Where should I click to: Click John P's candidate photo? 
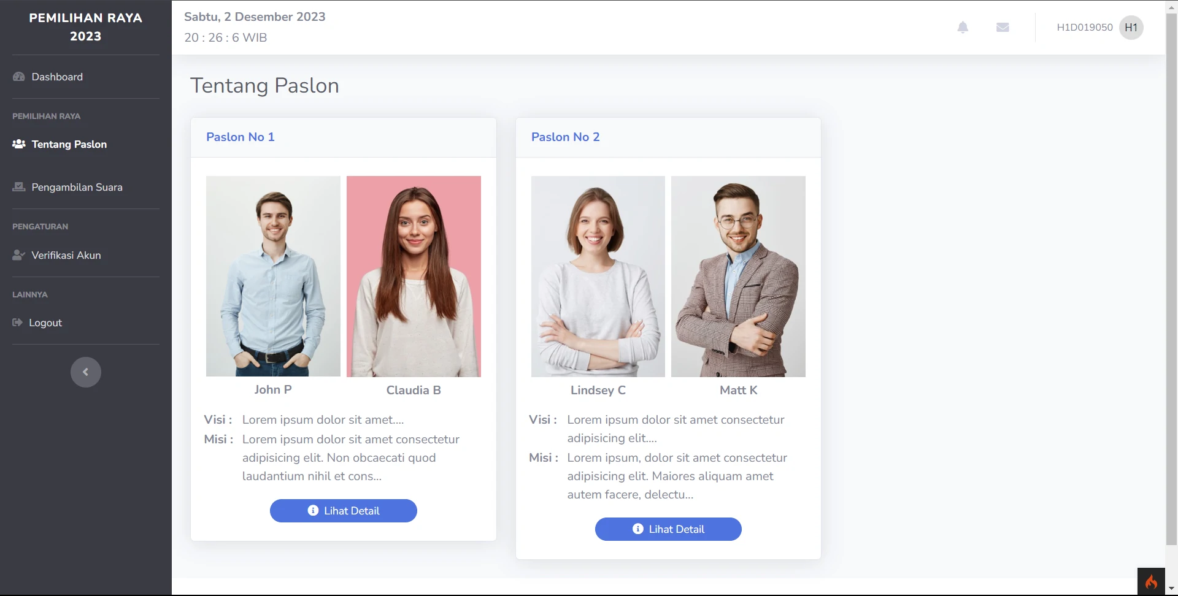click(x=273, y=276)
